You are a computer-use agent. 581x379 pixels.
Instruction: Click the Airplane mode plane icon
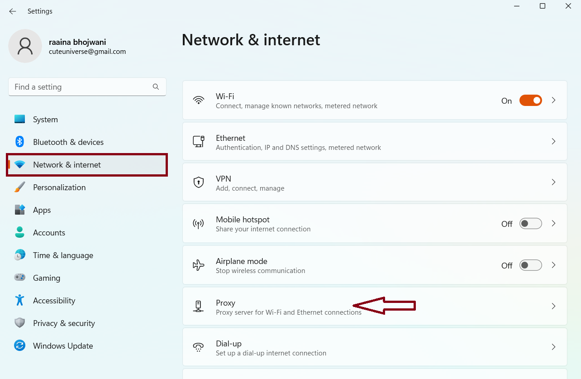198,265
